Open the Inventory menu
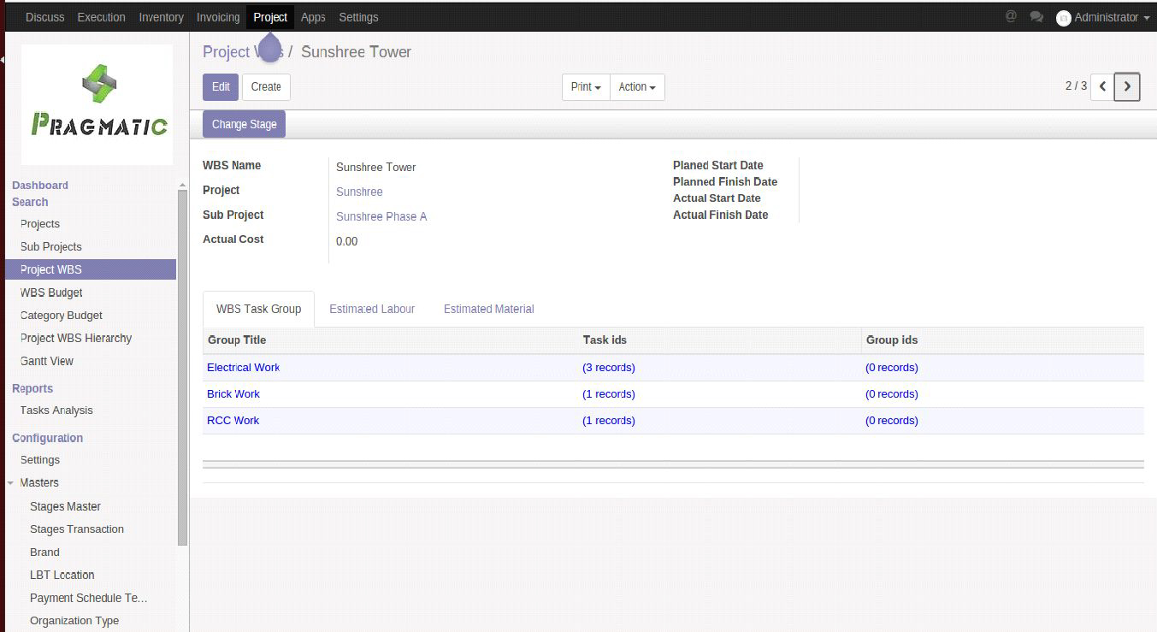Viewport: 1157px width, 632px height. [161, 17]
